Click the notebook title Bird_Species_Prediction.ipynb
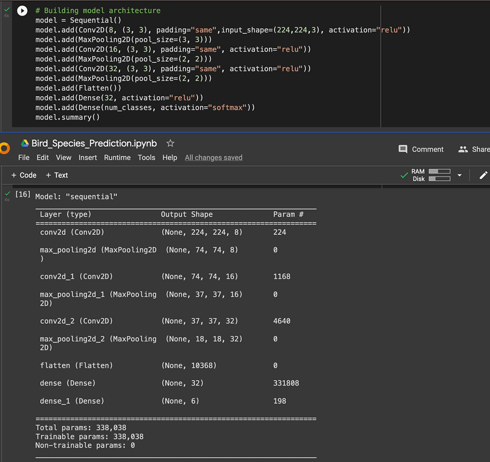This screenshot has height=462, width=490. [x=94, y=143]
